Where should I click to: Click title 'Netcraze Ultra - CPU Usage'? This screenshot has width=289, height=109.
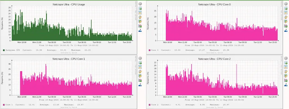69,4
